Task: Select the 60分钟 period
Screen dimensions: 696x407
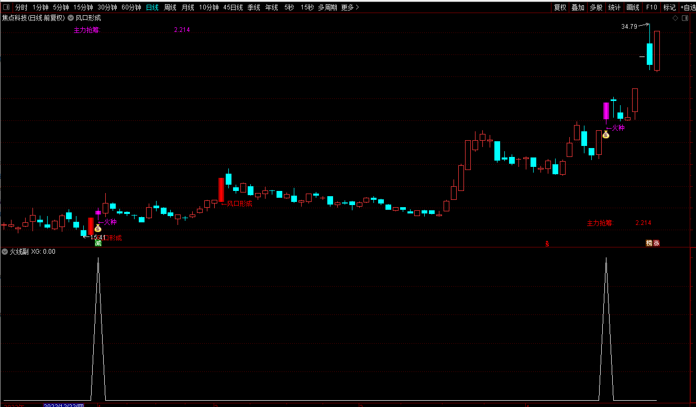Action: (x=131, y=7)
